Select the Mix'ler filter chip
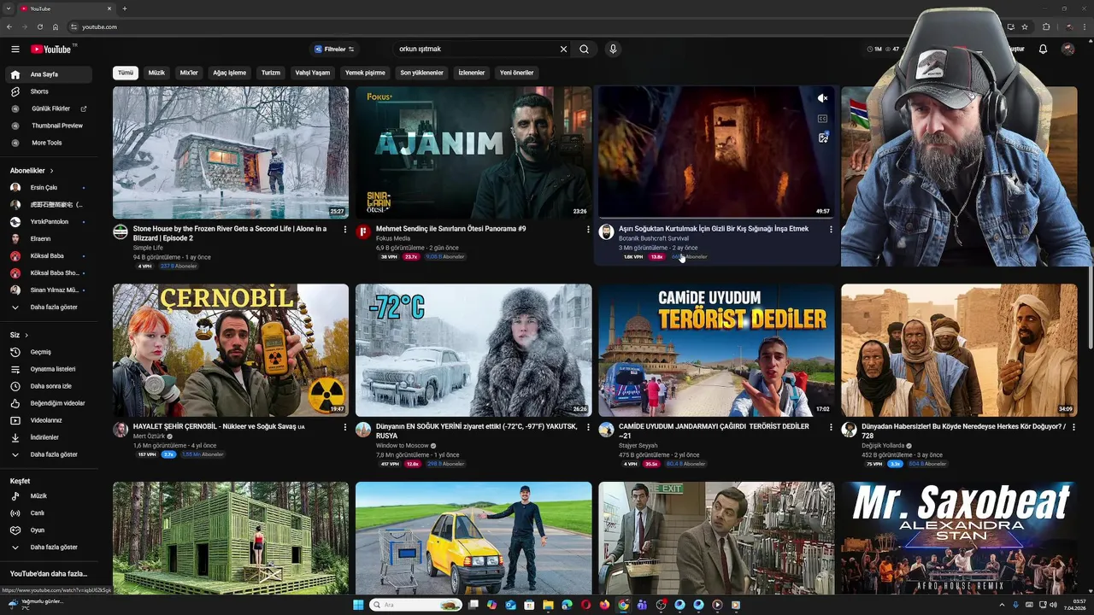This screenshot has width=1094, height=615. [x=189, y=73]
